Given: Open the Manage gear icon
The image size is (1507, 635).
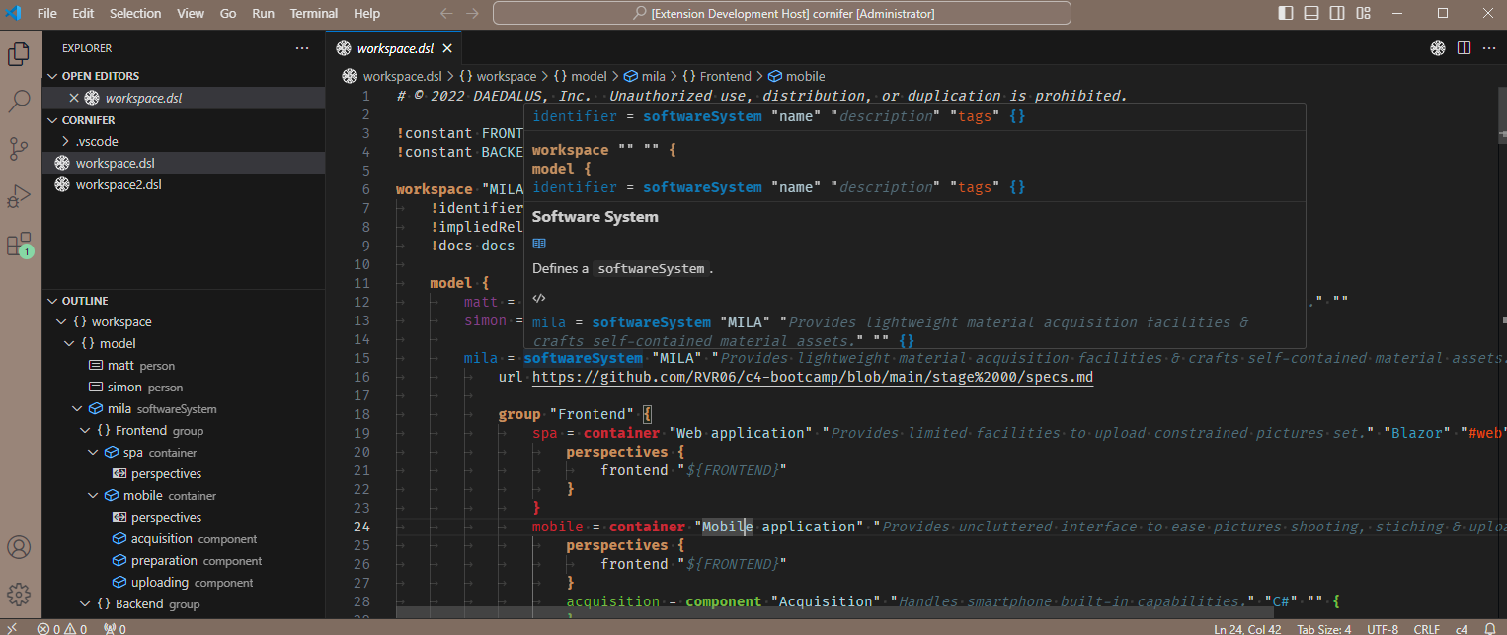Looking at the screenshot, I should [19, 595].
